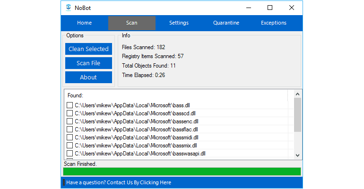Click the Scan File button
Screen dimensions: 364x189
click(x=88, y=63)
